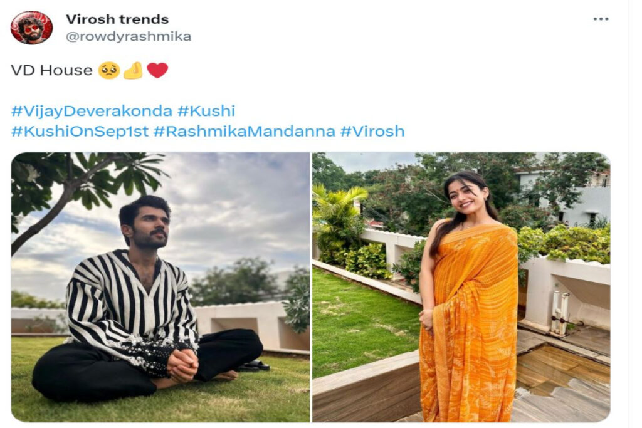642x428 pixels.
Task: Open the #RashmikaMandanna hashtag
Action: click(x=244, y=132)
